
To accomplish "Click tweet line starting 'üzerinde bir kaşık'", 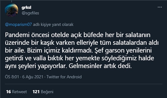I will point(82,43).
